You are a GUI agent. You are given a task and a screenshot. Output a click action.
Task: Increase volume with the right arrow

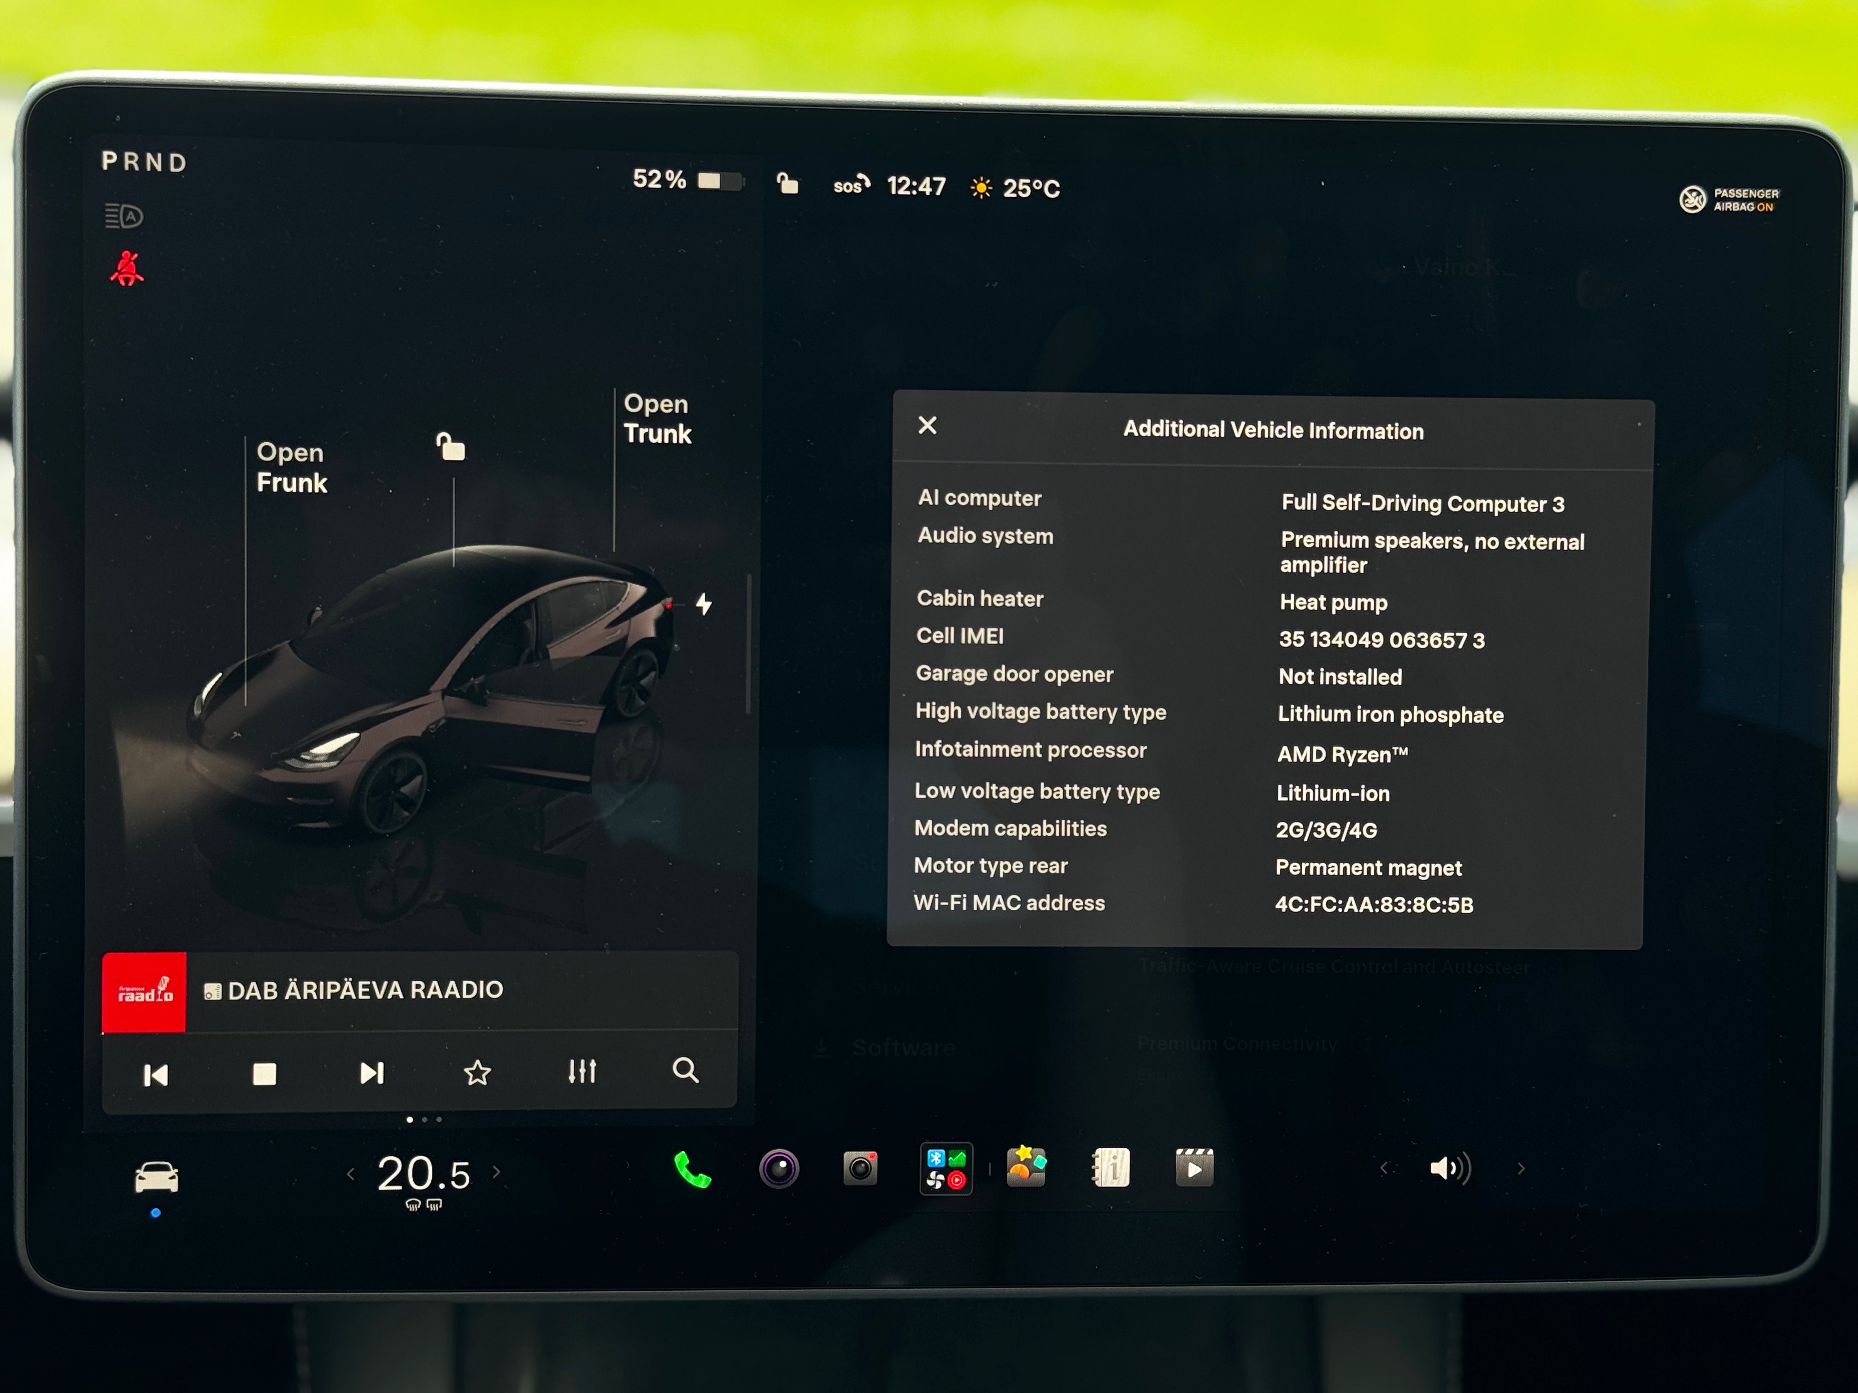(1520, 1169)
